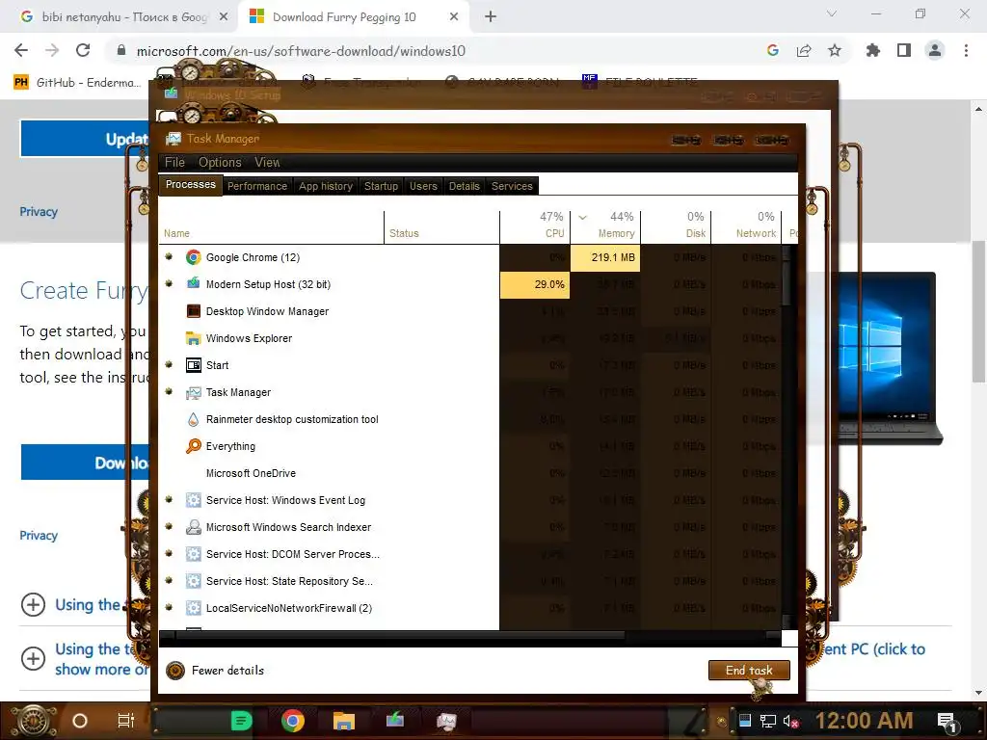Click the Start process icon
The image size is (987, 740).
click(193, 365)
